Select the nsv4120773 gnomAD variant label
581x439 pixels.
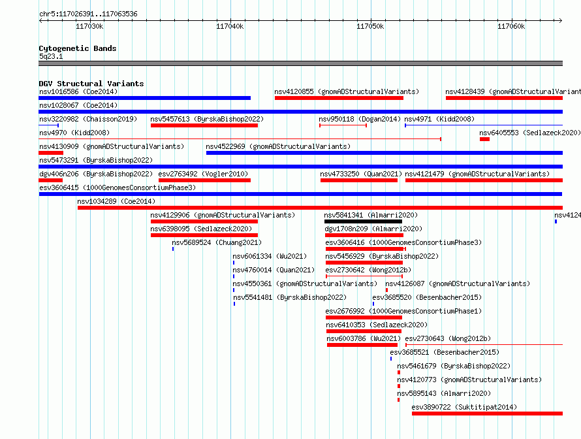(x=469, y=380)
